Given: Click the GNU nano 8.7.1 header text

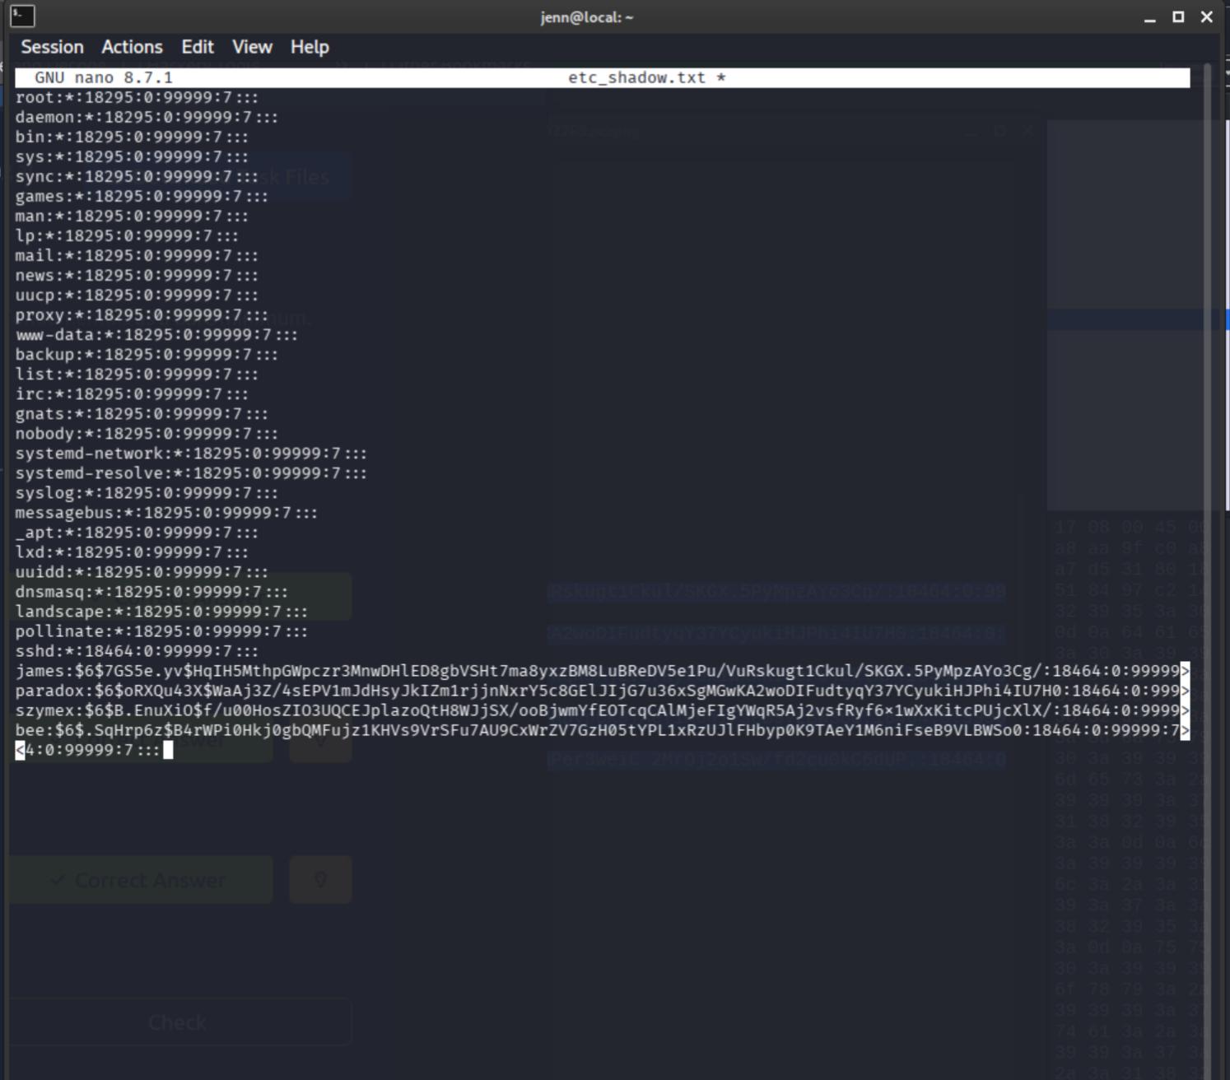Looking at the screenshot, I should click(x=104, y=77).
